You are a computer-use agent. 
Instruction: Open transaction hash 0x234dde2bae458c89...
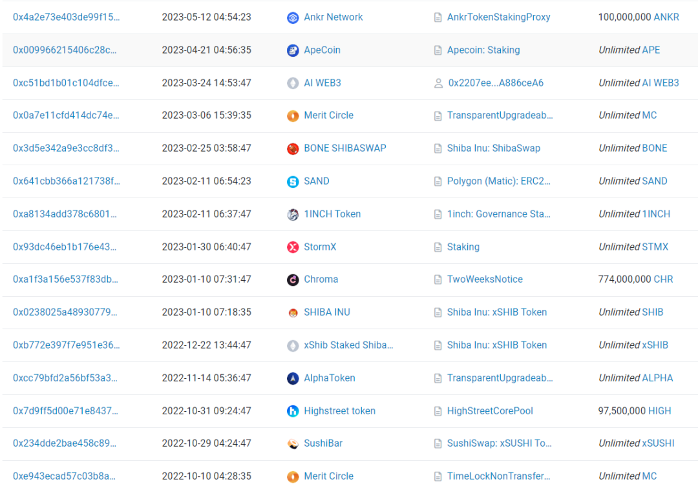[65, 443]
